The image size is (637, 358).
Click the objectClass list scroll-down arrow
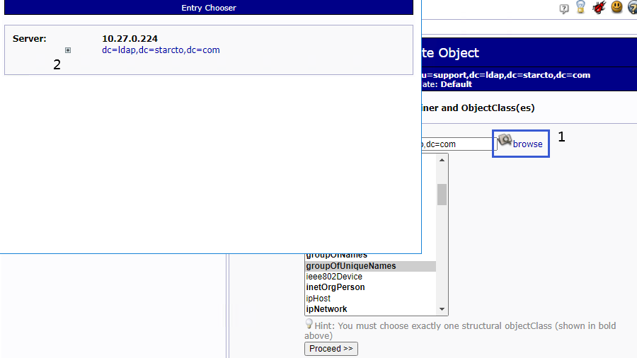pyautogui.click(x=442, y=309)
